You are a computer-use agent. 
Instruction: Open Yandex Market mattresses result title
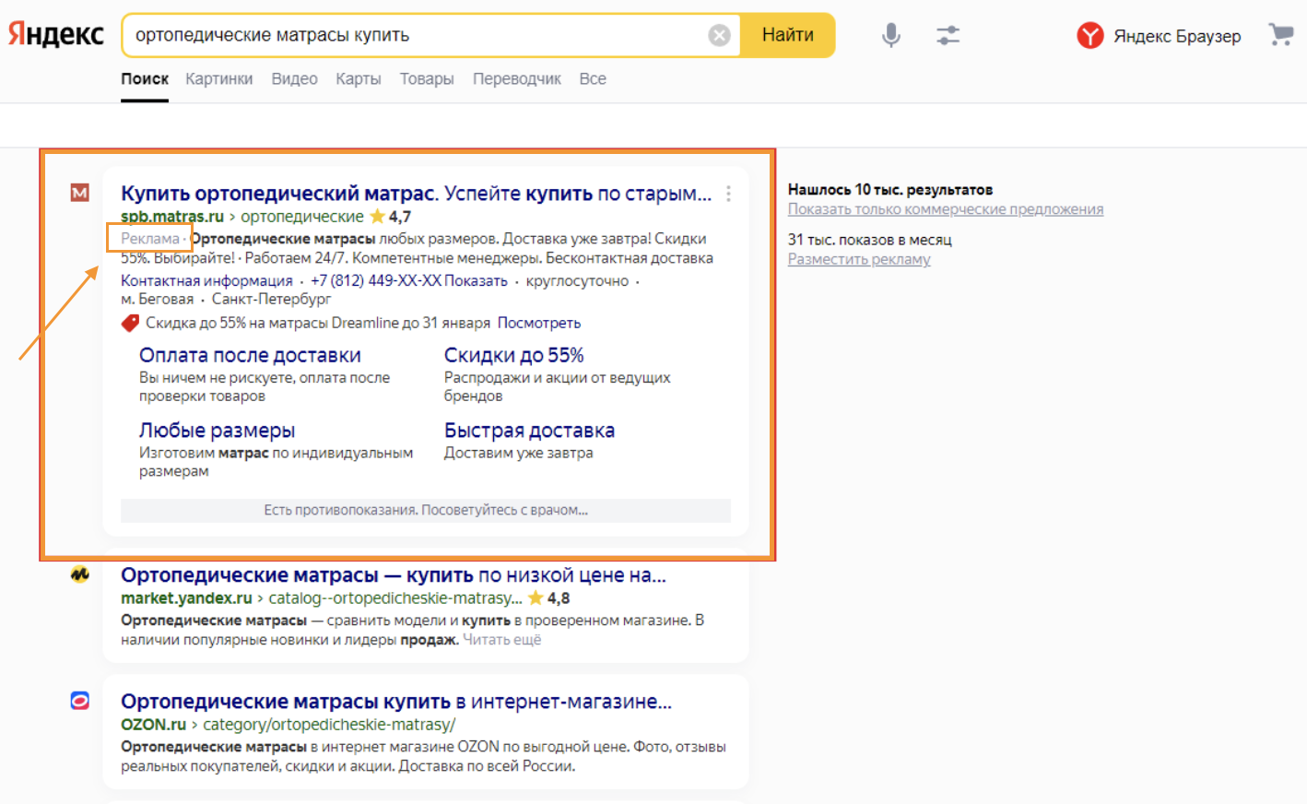(394, 575)
